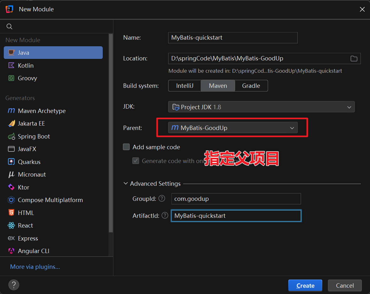The height and width of the screenshot is (294, 370).
Task: Click the Quarkus icon
Action: (11, 161)
